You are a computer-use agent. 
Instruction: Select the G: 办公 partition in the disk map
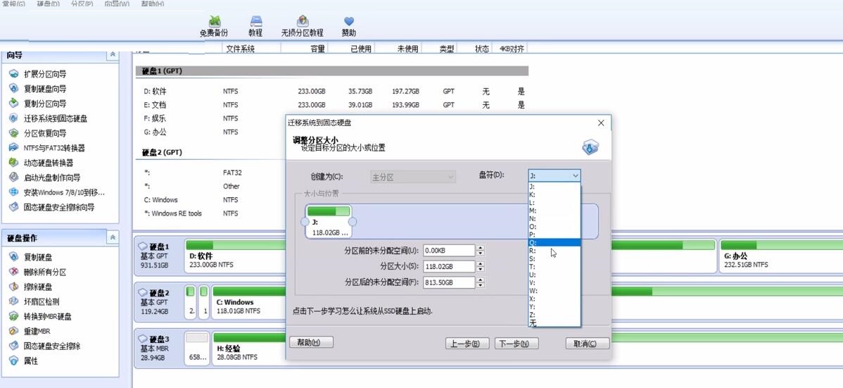pos(780,256)
